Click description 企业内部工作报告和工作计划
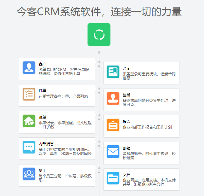Viewport: 204px width, 196px height. click(147, 127)
